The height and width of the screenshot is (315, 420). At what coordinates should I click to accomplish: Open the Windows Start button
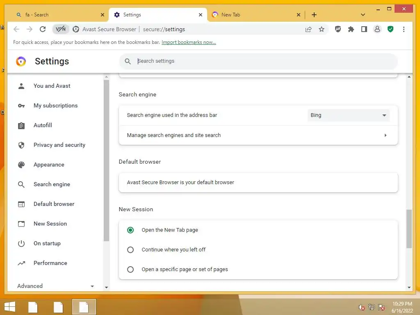(10, 307)
